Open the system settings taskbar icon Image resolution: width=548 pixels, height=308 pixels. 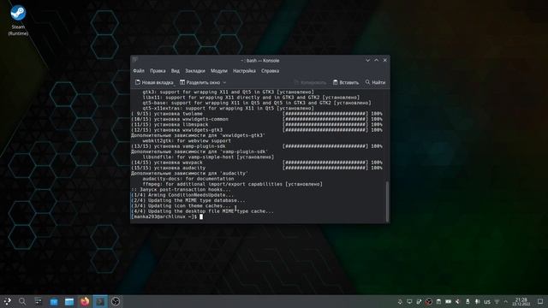[38, 301]
